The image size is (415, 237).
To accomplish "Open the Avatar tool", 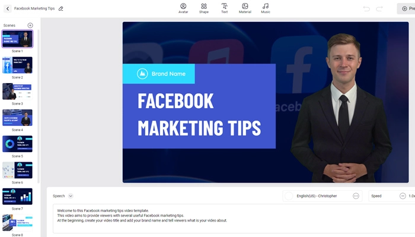I will pos(183,8).
